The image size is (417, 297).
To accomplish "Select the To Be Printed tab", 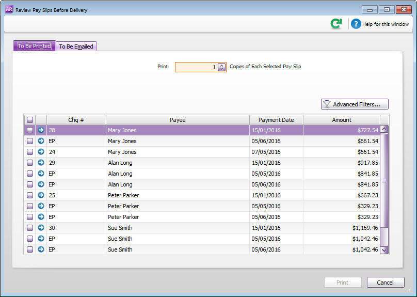I will (34, 46).
